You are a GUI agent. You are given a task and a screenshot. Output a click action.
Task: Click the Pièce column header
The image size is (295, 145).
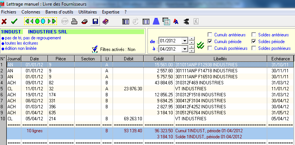(61, 58)
